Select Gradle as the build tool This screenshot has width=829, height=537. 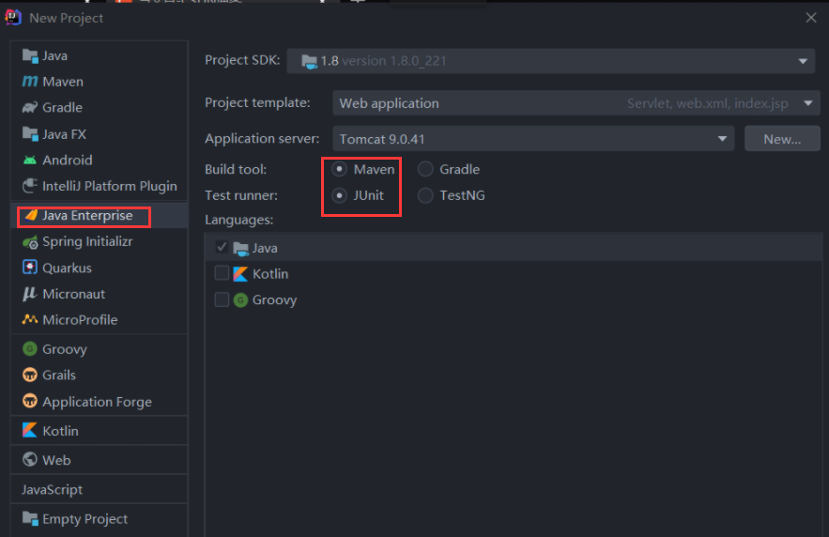click(425, 169)
